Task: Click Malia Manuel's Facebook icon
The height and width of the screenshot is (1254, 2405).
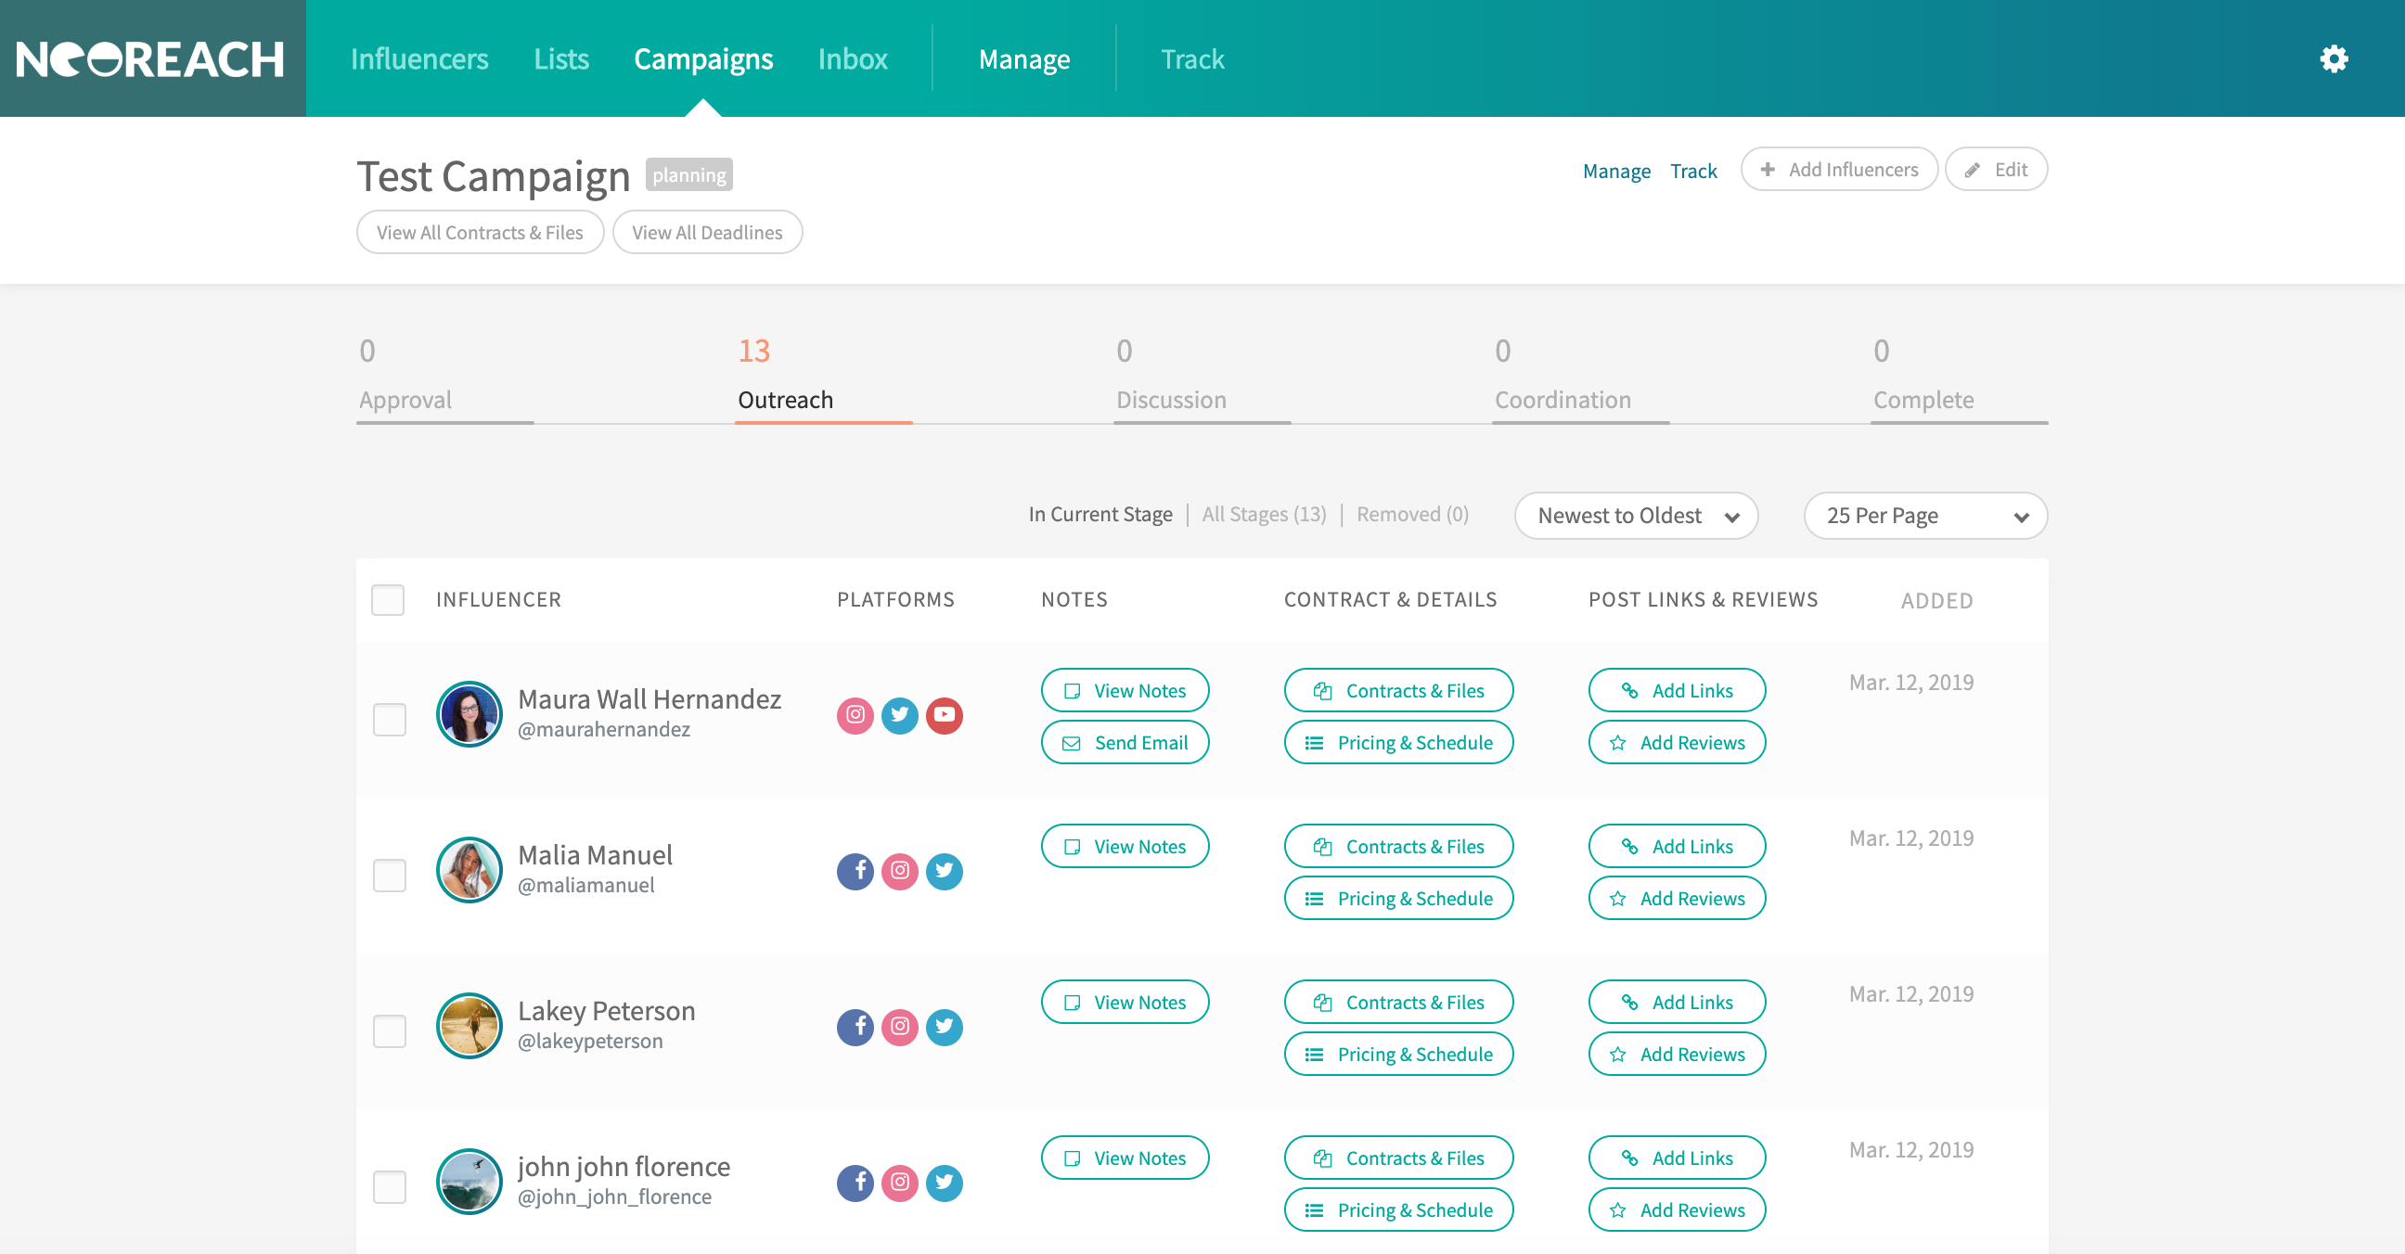Action: point(855,871)
